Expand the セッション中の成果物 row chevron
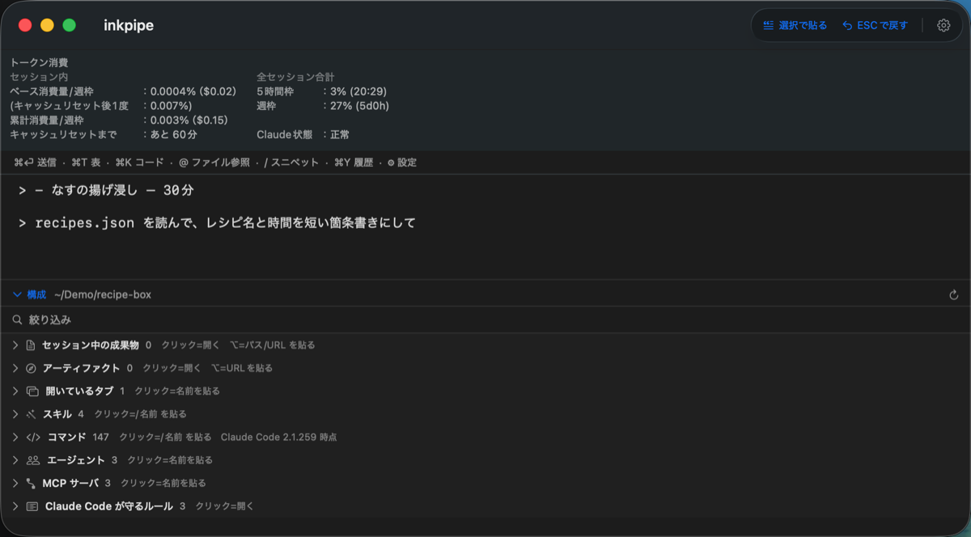 15,345
